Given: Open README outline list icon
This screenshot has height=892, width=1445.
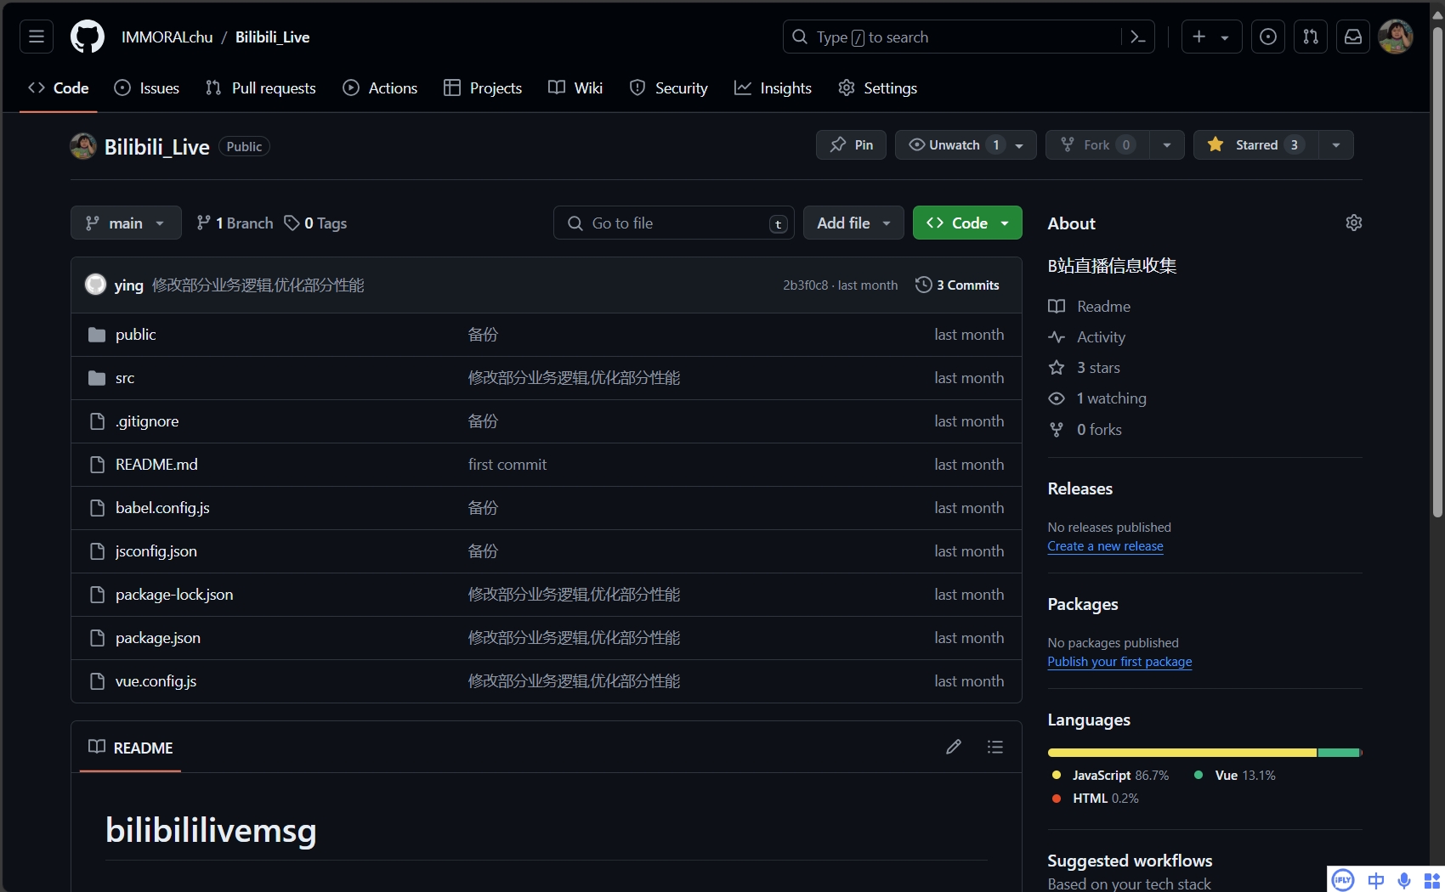Looking at the screenshot, I should [x=994, y=747].
